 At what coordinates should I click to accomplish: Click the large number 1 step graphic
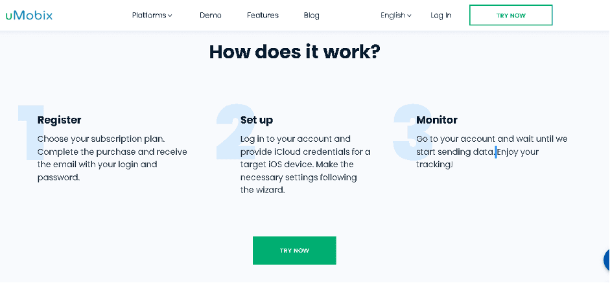pos(32,132)
